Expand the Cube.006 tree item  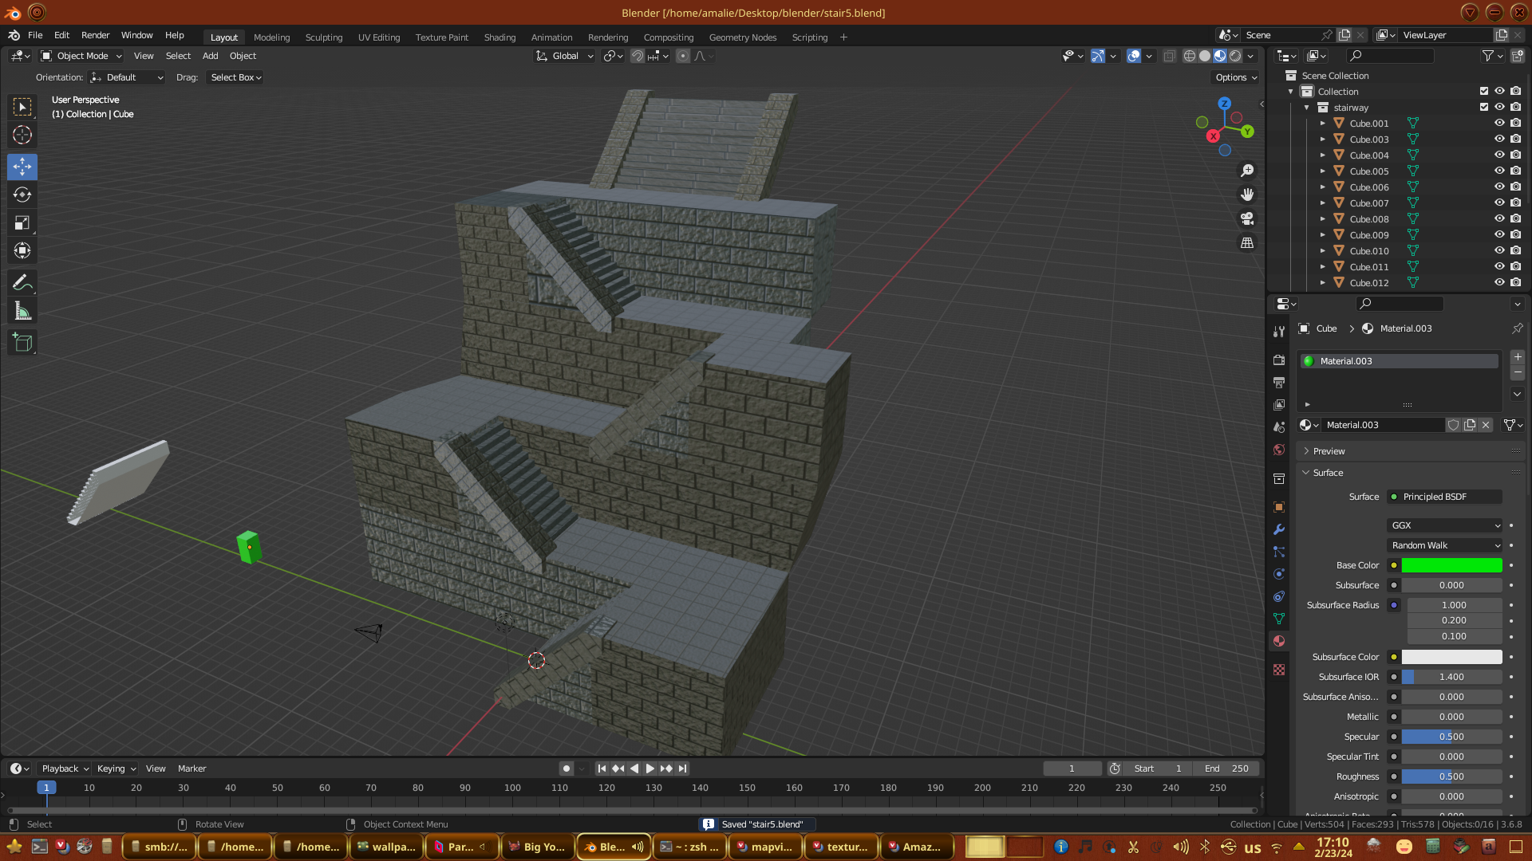[1322, 187]
